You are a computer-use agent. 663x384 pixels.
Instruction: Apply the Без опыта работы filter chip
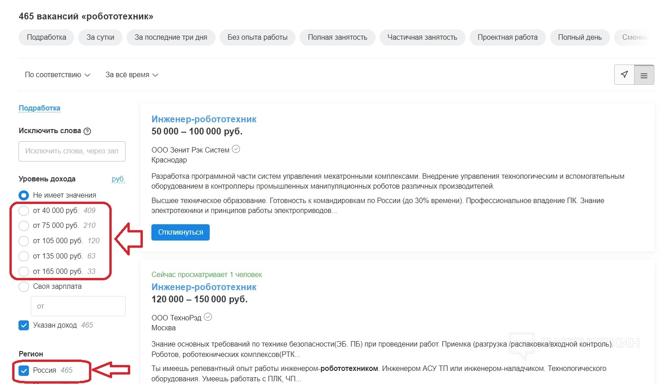pyautogui.click(x=257, y=37)
